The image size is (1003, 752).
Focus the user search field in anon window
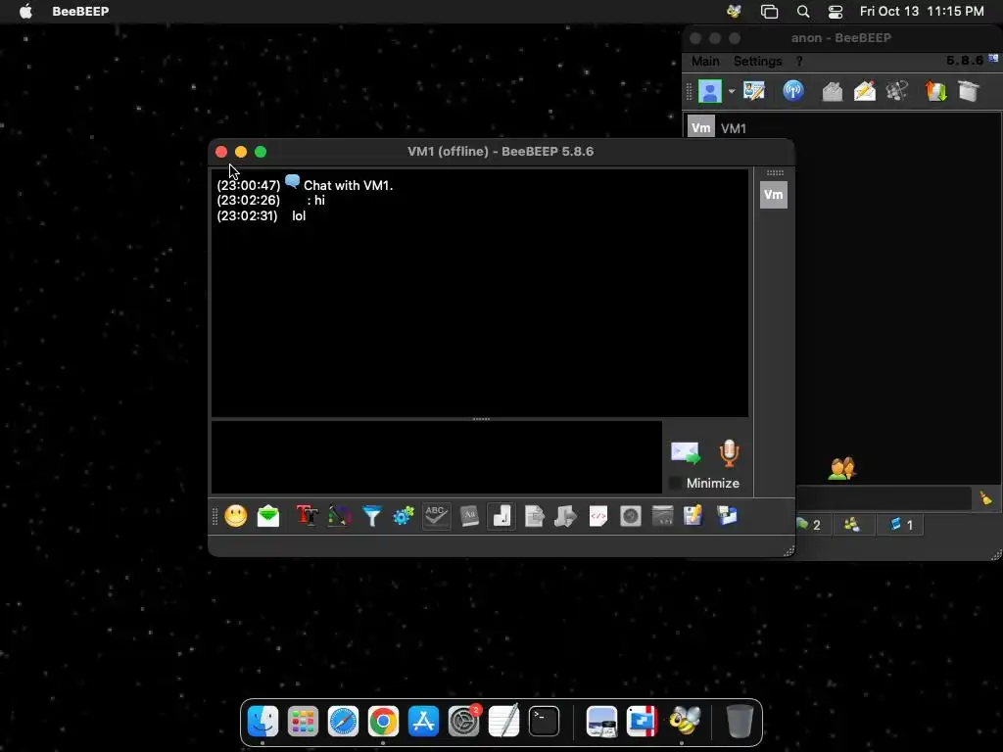coord(884,498)
